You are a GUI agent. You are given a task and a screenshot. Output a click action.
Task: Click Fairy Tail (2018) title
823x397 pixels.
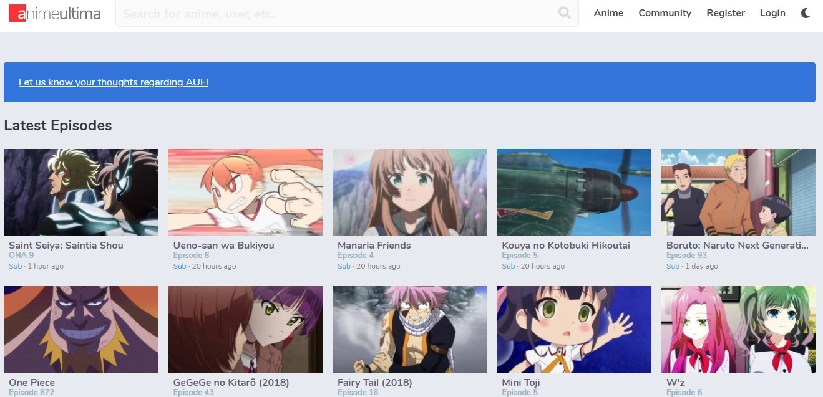pyautogui.click(x=376, y=383)
